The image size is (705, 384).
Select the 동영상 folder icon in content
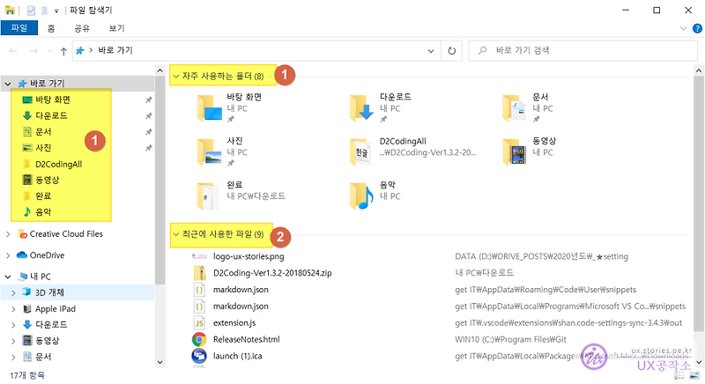pos(515,152)
